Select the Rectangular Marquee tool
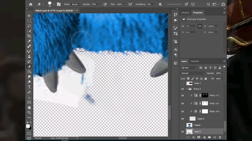This screenshot has height=141, width=252. (x=29, y=21)
